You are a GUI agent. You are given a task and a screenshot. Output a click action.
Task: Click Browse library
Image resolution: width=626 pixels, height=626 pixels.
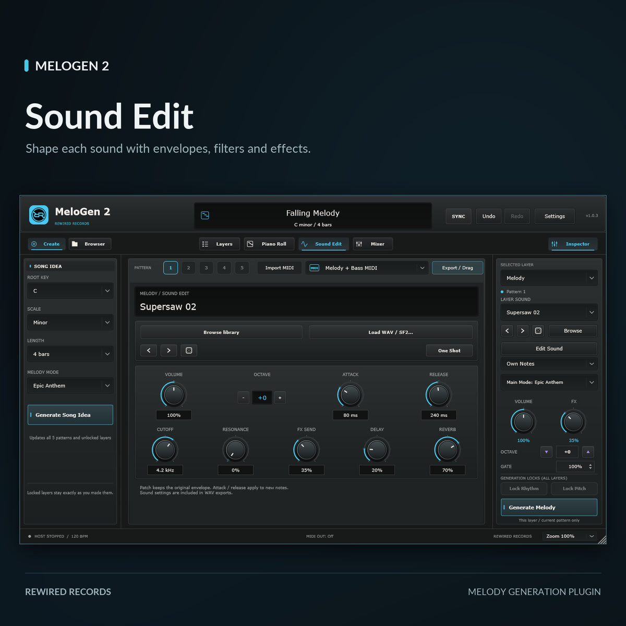(221, 332)
